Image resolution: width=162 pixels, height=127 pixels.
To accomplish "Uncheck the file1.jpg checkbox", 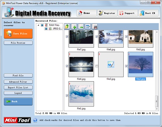I will click(x=67, y=96).
